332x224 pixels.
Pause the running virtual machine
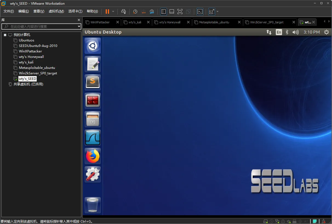(107, 12)
